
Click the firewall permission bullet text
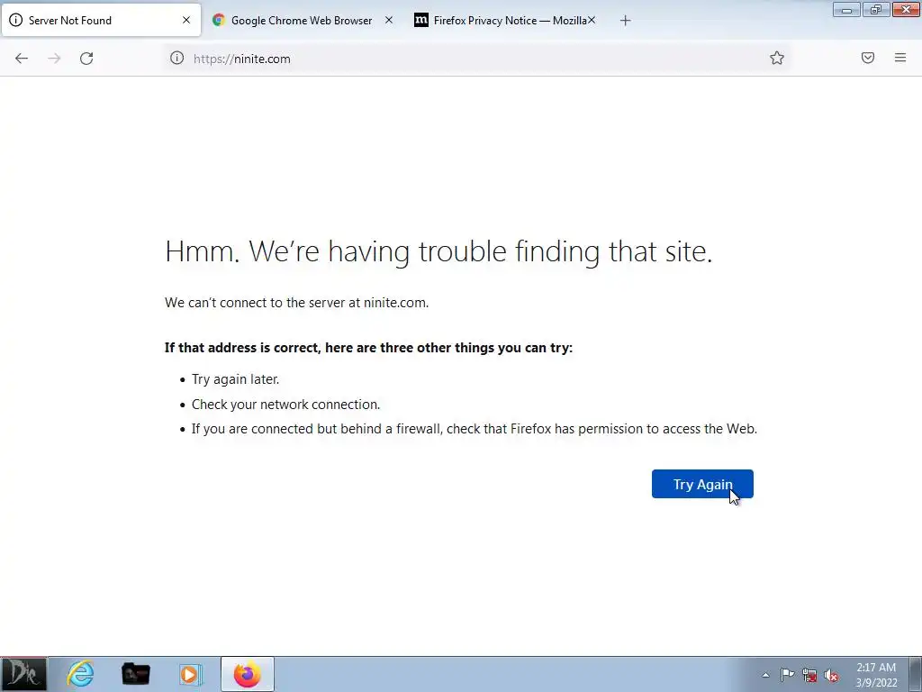(474, 429)
